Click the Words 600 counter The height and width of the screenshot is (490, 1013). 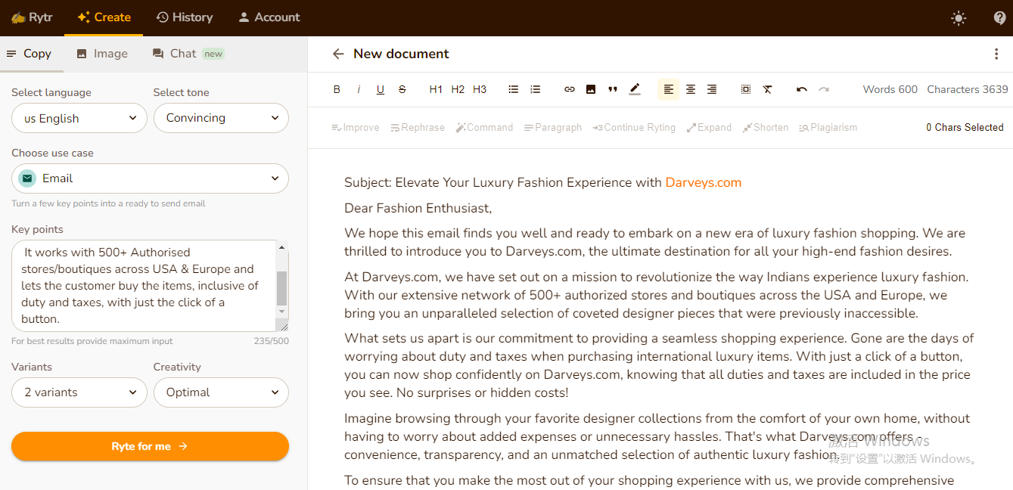point(890,89)
